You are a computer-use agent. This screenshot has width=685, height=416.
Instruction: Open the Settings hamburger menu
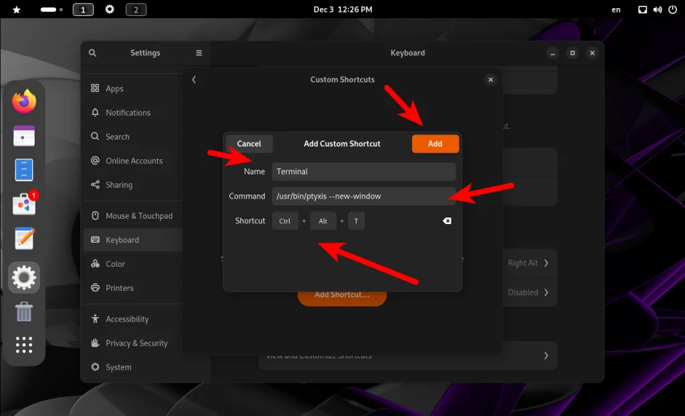tap(199, 53)
